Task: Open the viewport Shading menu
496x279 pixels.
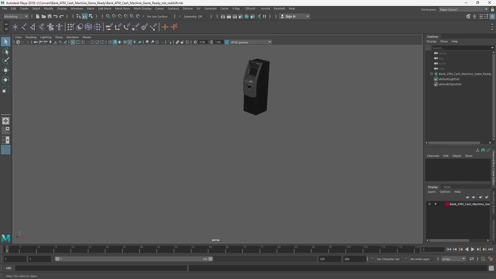Action: click(x=31, y=37)
